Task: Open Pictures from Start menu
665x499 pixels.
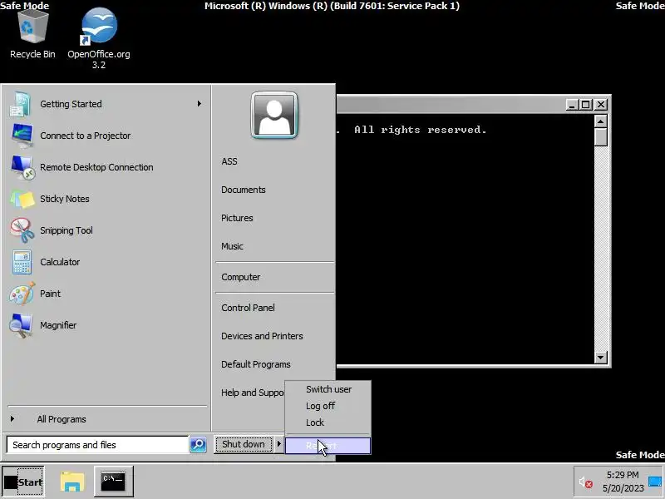Action: 237,218
